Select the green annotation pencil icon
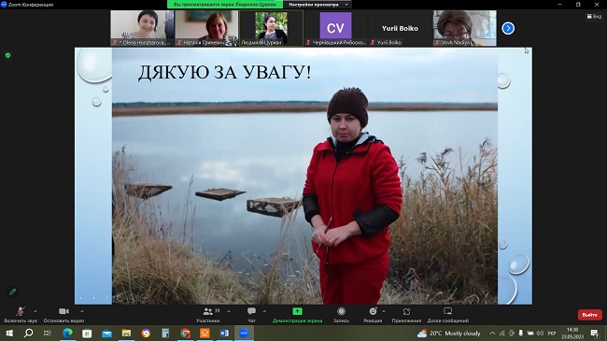The width and height of the screenshot is (607, 341). [12, 291]
